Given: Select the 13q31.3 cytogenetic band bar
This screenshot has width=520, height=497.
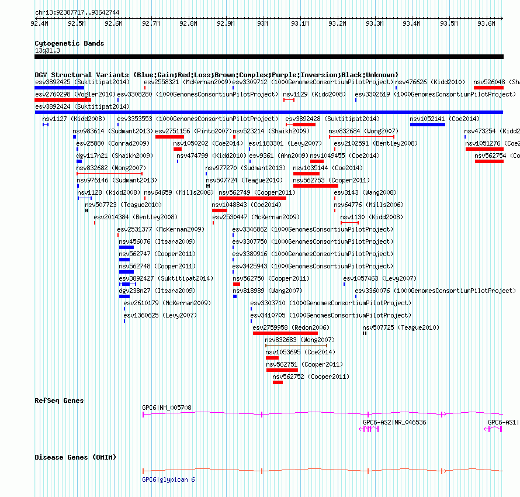Looking at the screenshot, I should [269, 57].
